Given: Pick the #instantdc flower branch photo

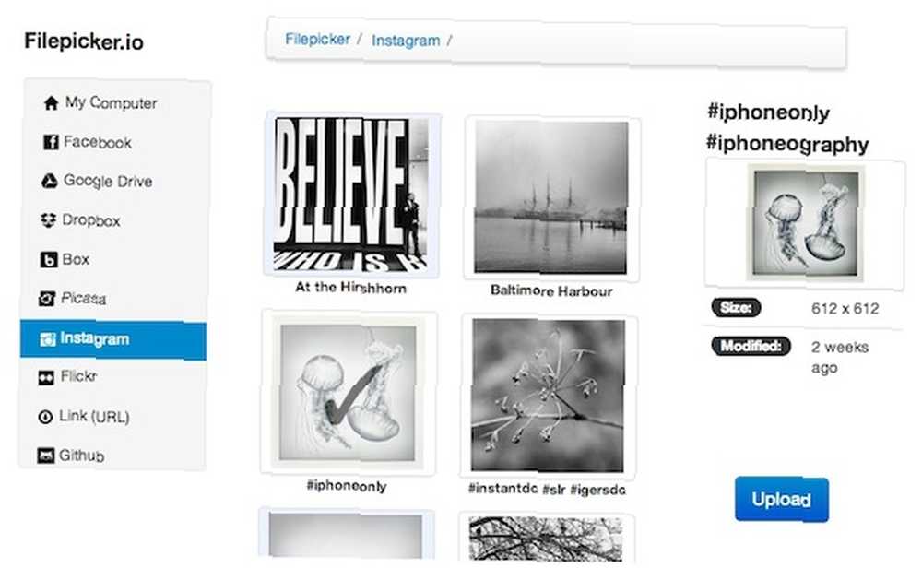Looking at the screenshot, I should (548, 396).
